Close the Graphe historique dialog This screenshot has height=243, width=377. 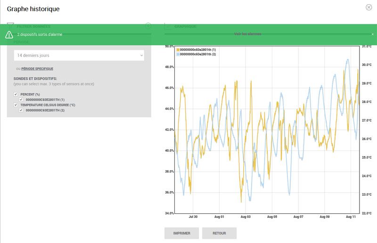point(369,8)
